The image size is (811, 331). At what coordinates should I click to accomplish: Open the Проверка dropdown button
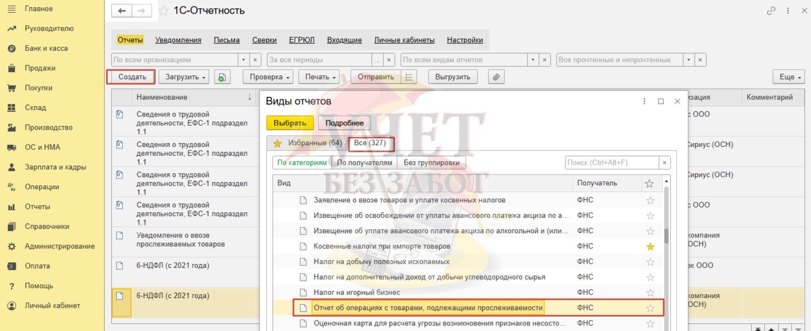270,78
